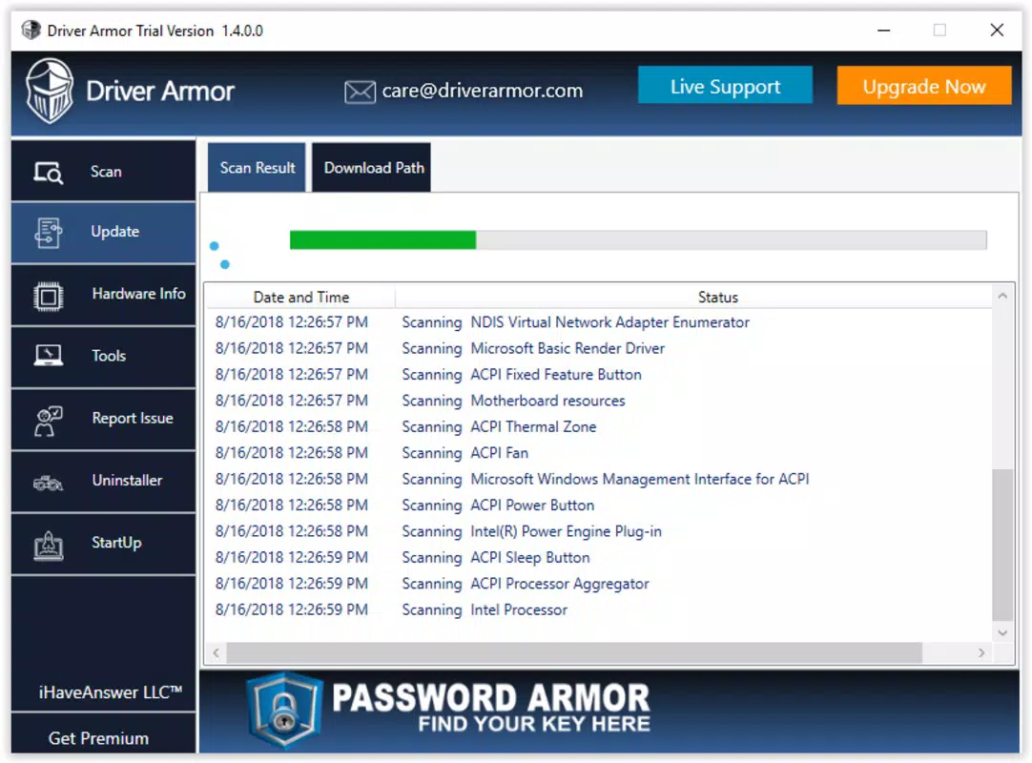Click the care@driverarmor.com email address

[x=483, y=91]
